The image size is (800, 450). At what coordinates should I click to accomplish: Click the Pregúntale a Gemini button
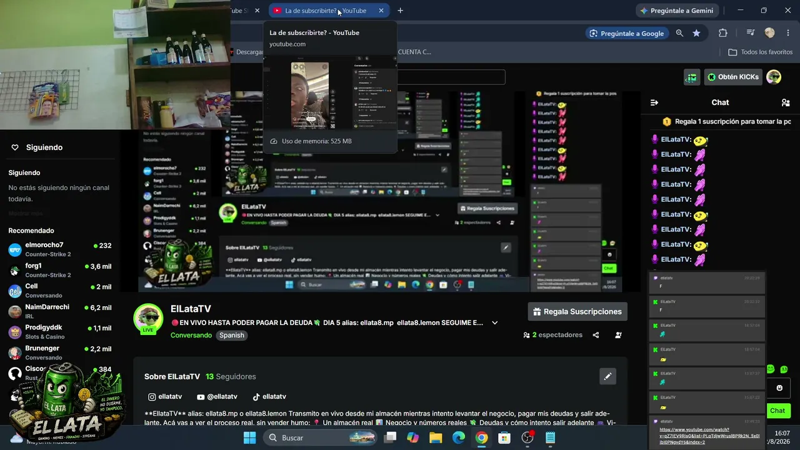click(677, 11)
